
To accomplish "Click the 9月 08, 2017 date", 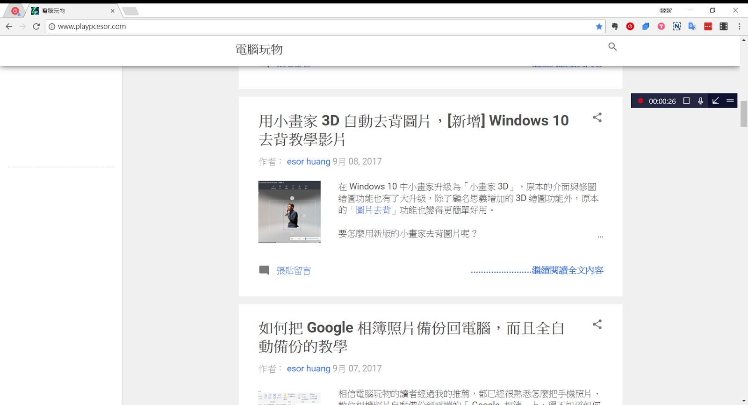I will tap(357, 161).
